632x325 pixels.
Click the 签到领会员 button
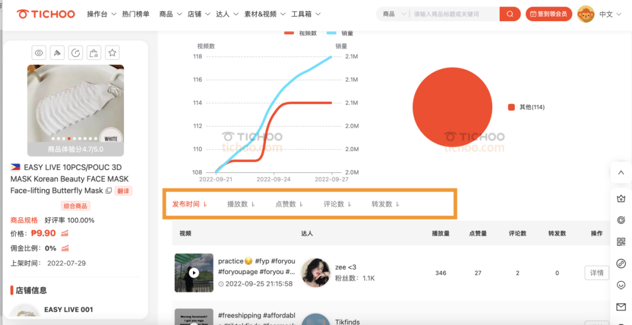click(x=548, y=14)
